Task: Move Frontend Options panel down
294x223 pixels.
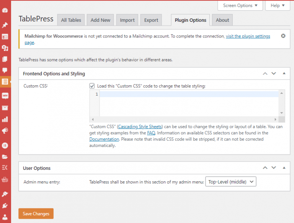Action: pos(274,73)
